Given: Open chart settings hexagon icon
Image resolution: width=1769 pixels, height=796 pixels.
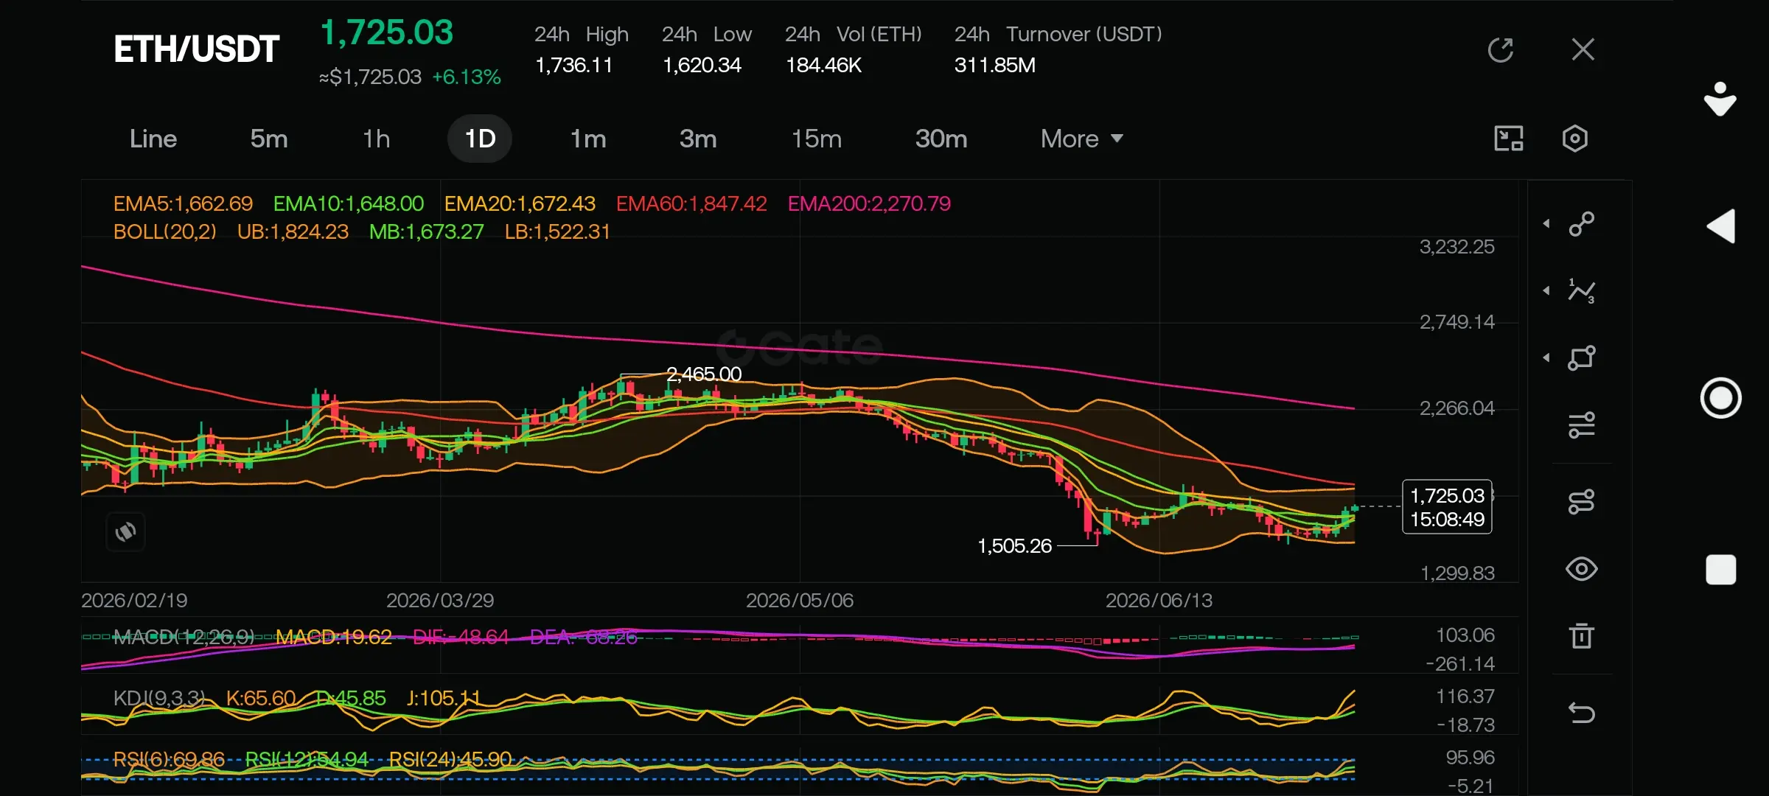Looking at the screenshot, I should [x=1574, y=139].
